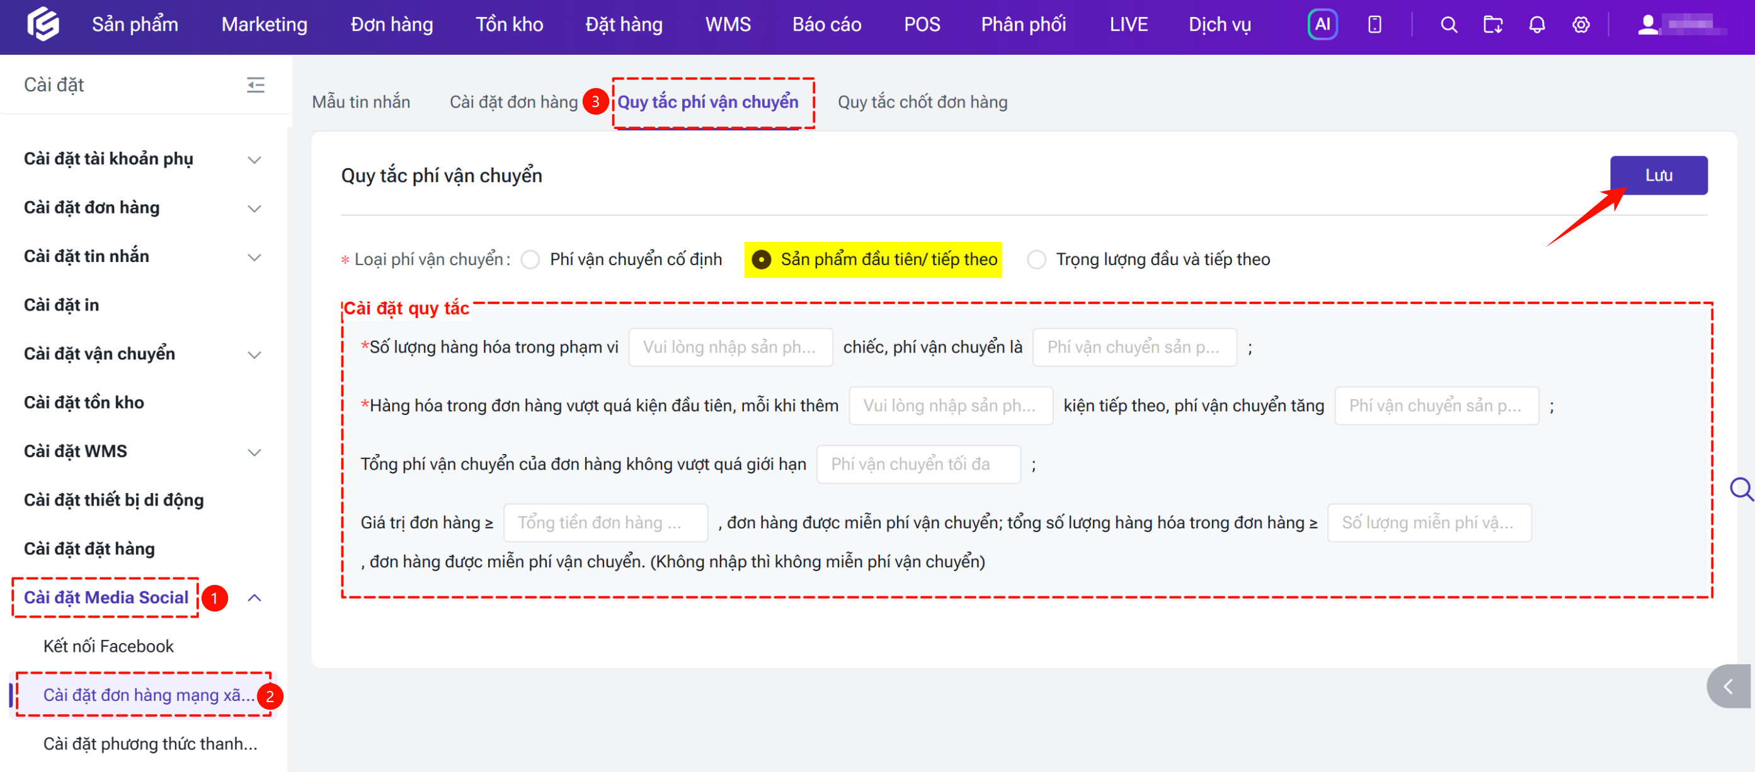Expand Cài đặt vận chuyển section
Image resolution: width=1755 pixels, height=772 pixels.
tap(142, 354)
